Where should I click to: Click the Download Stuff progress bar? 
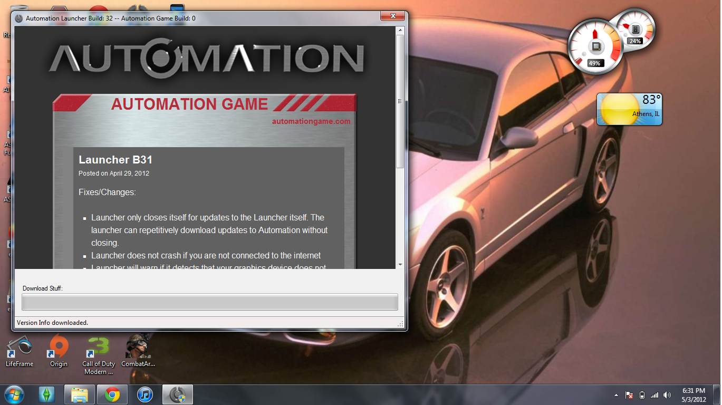[209, 302]
